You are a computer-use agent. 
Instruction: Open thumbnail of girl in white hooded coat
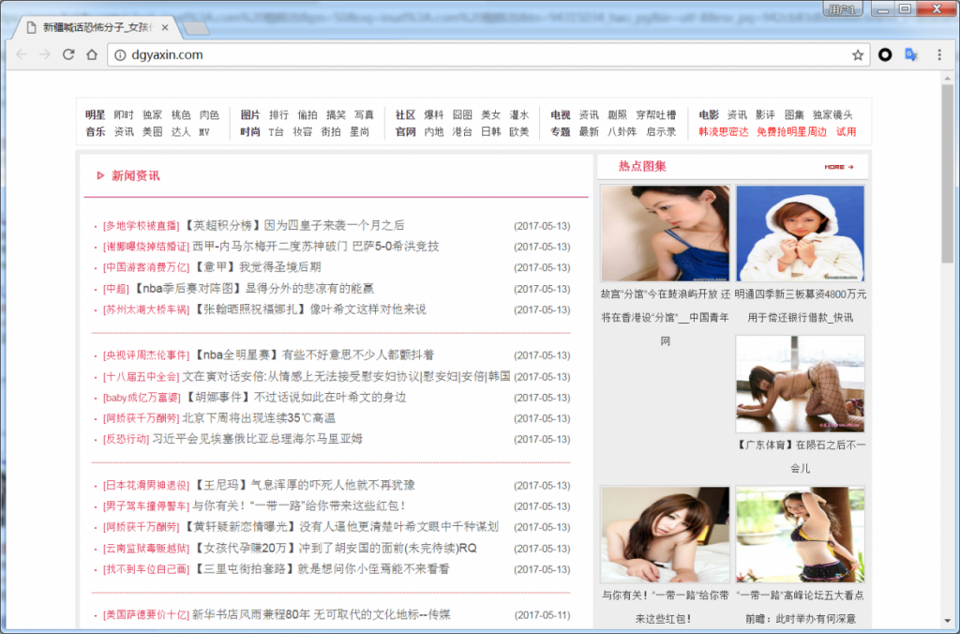point(801,234)
